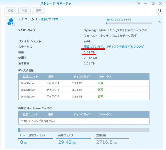Maximize the Storage Manager window
The height and width of the screenshot is (150, 166).
coord(153,4)
